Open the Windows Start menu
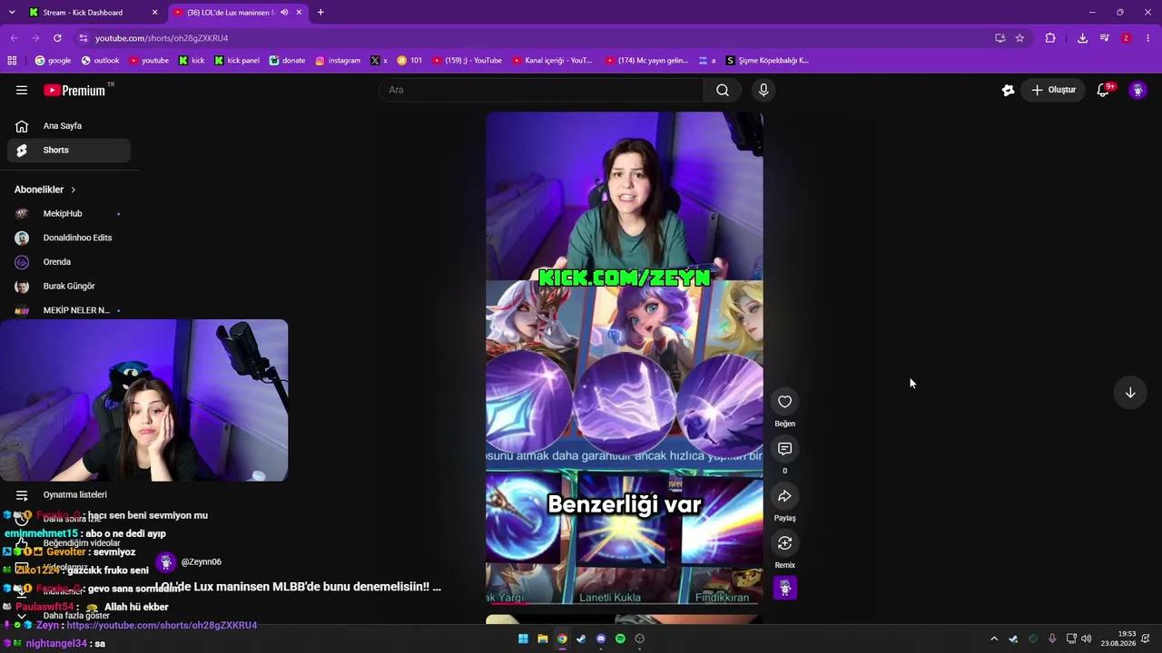 [523, 638]
